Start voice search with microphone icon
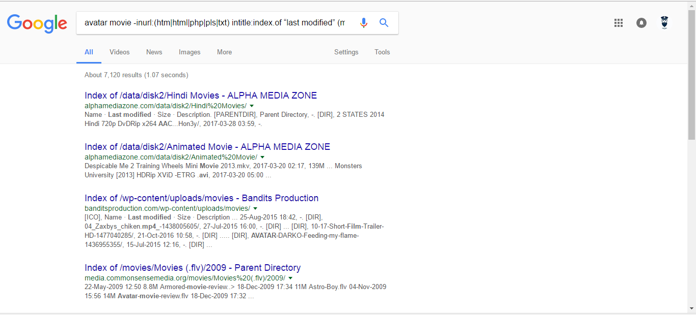Image resolution: width=696 pixels, height=315 pixels. [363, 23]
